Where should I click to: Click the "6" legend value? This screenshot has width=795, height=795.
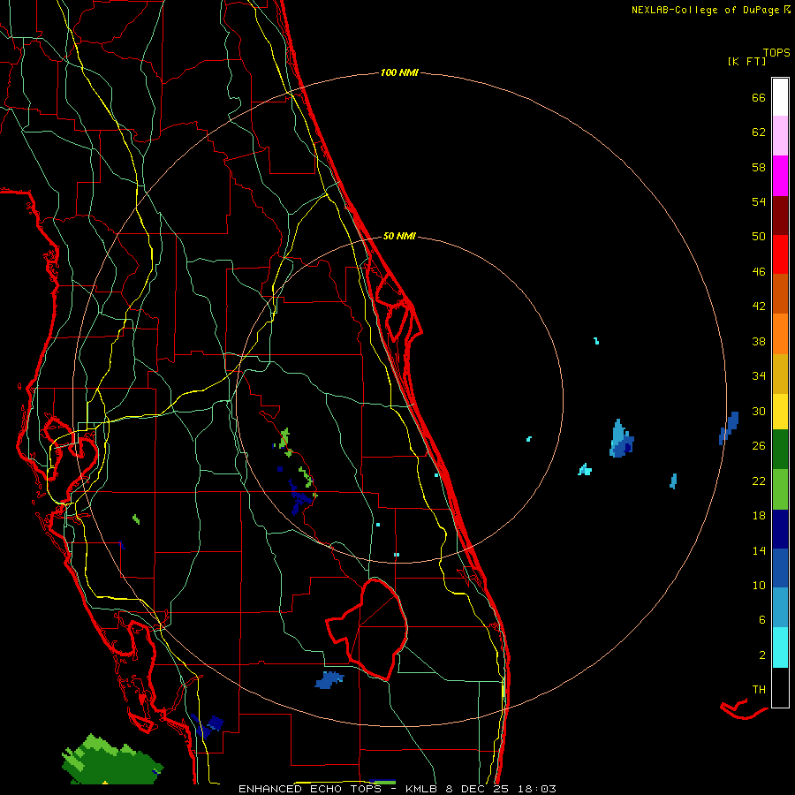tap(762, 620)
